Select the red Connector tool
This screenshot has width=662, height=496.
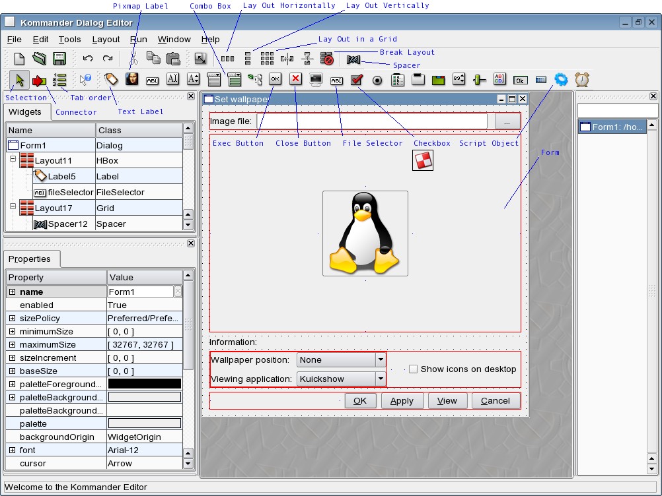coord(39,80)
